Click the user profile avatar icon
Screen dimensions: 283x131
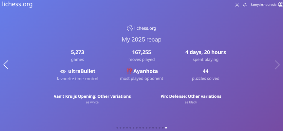point(280,5)
